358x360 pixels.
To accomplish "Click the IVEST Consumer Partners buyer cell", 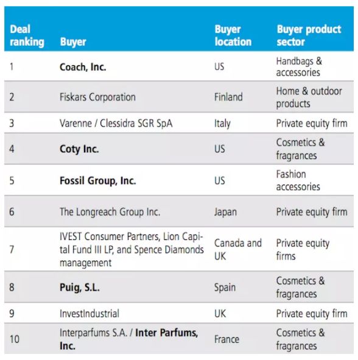I will point(132,250).
